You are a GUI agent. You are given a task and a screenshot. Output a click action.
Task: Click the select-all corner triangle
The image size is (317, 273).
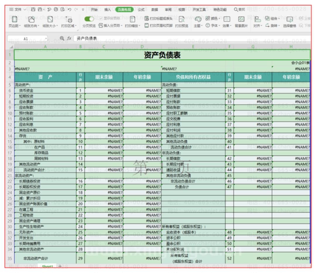[x=11, y=47]
